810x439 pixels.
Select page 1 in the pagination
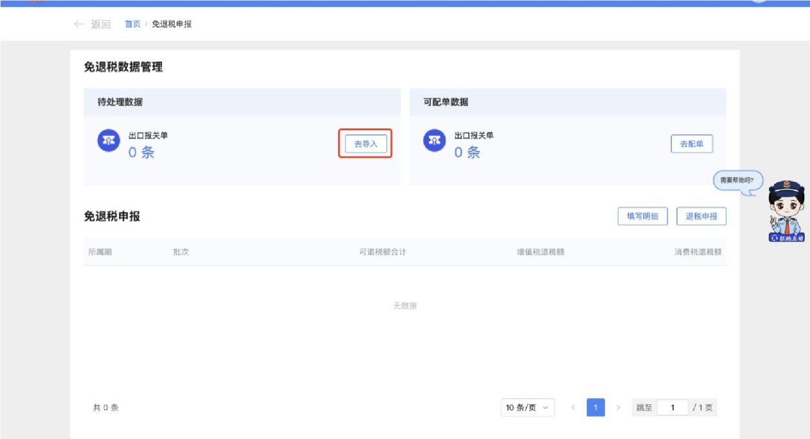tap(596, 407)
